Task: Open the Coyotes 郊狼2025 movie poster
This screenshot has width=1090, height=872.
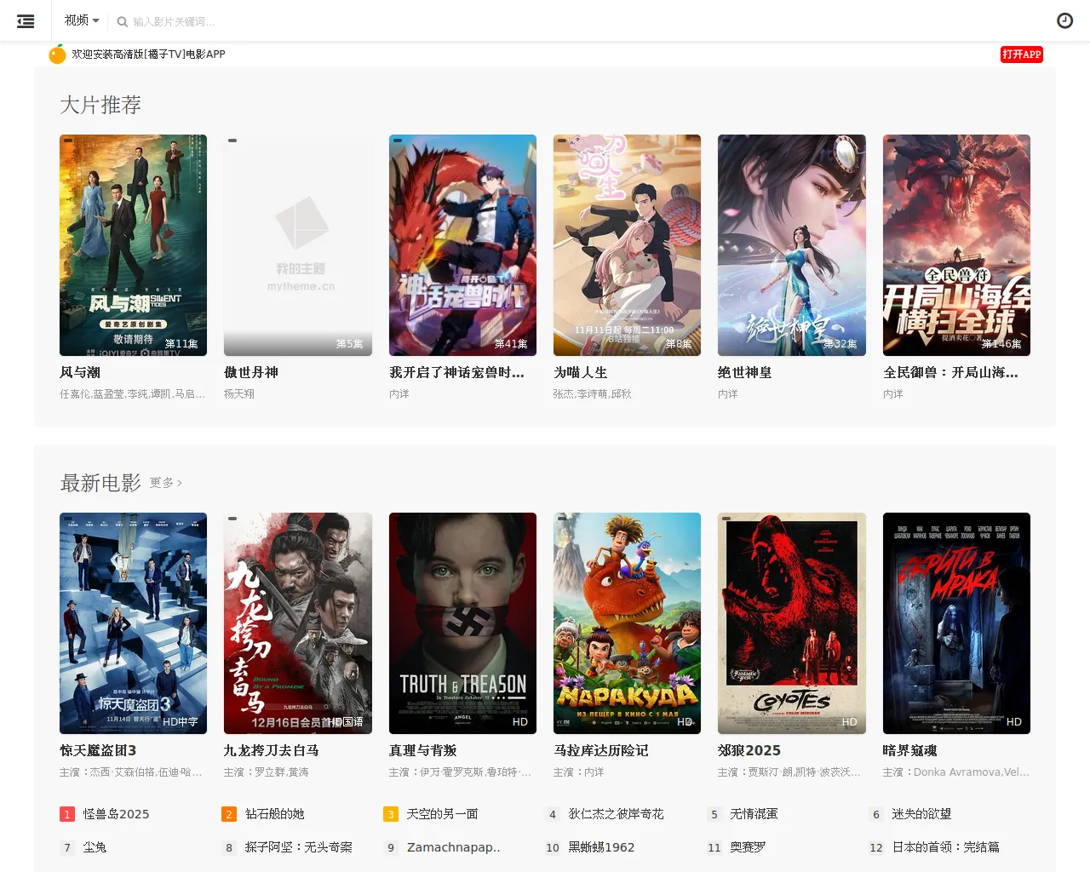Action: click(792, 623)
